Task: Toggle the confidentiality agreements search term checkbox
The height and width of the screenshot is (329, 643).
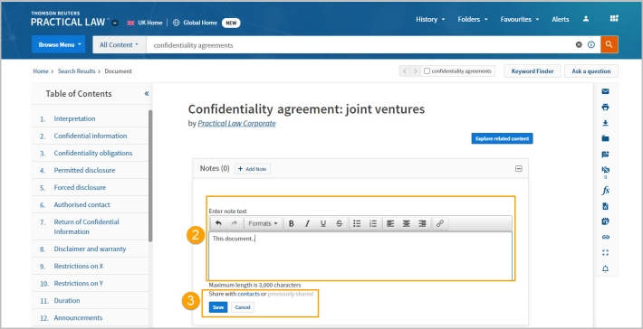Action: tap(427, 71)
